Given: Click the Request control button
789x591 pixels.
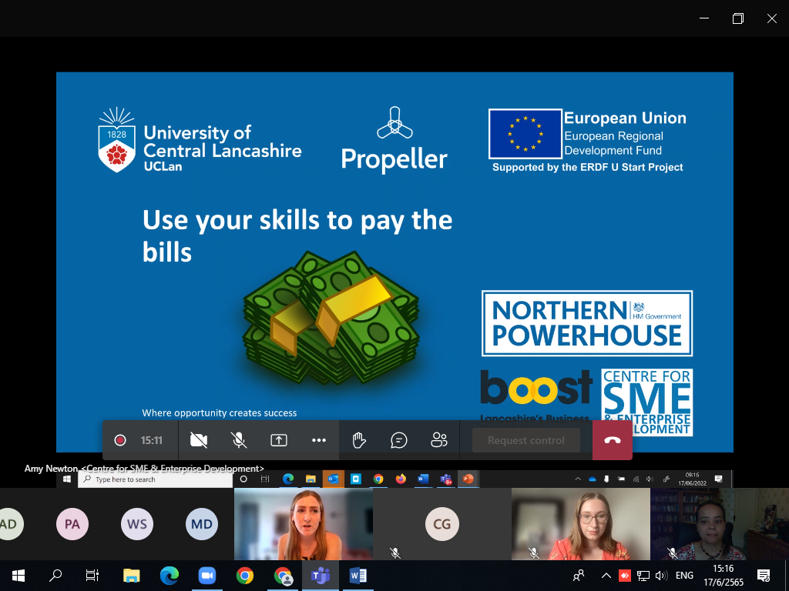Looking at the screenshot, I should click(525, 441).
